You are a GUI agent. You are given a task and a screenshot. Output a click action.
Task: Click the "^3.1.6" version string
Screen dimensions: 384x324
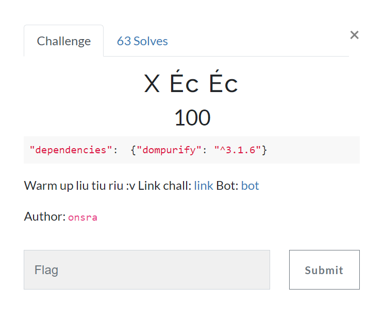click(x=238, y=150)
